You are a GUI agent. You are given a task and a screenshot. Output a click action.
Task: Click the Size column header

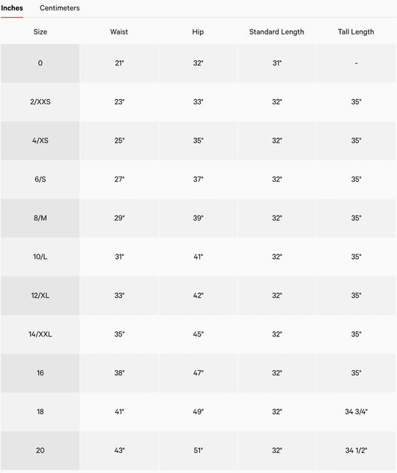(40, 32)
